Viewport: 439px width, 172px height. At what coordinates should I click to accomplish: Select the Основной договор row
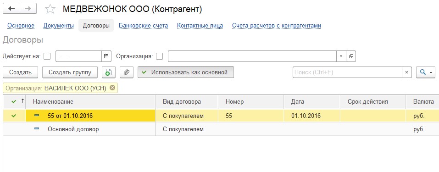(x=221, y=129)
